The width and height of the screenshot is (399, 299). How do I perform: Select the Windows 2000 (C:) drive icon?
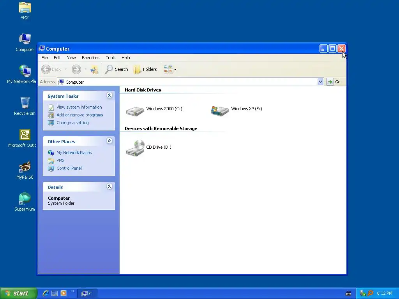pos(135,111)
